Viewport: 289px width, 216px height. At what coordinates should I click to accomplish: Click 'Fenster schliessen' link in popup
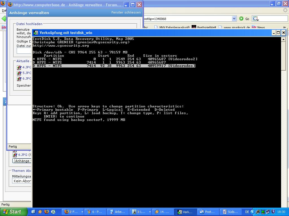click(126, 12)
